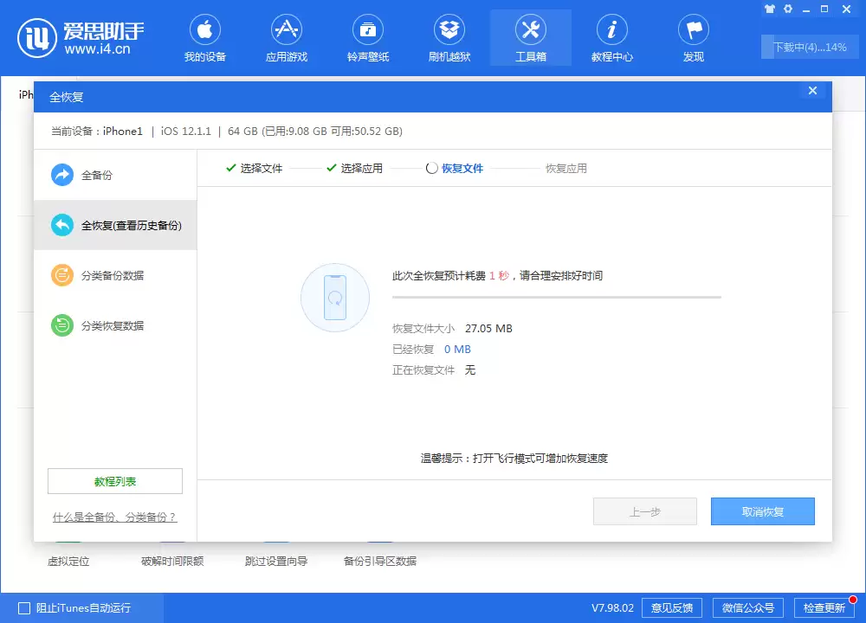Minimize the main window
This screenshot has width=866, height=623.
click(806, 10)
